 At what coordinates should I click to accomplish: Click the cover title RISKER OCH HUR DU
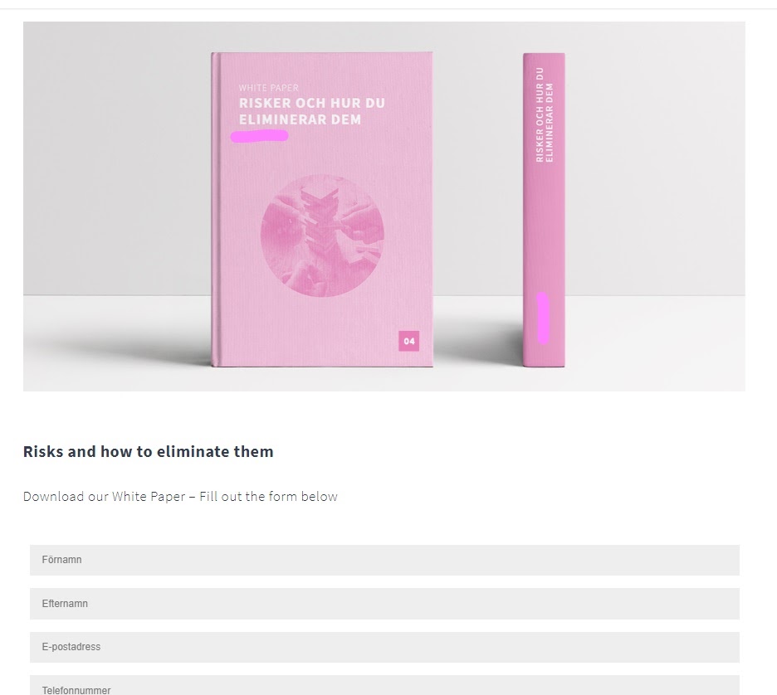(311, 103)
